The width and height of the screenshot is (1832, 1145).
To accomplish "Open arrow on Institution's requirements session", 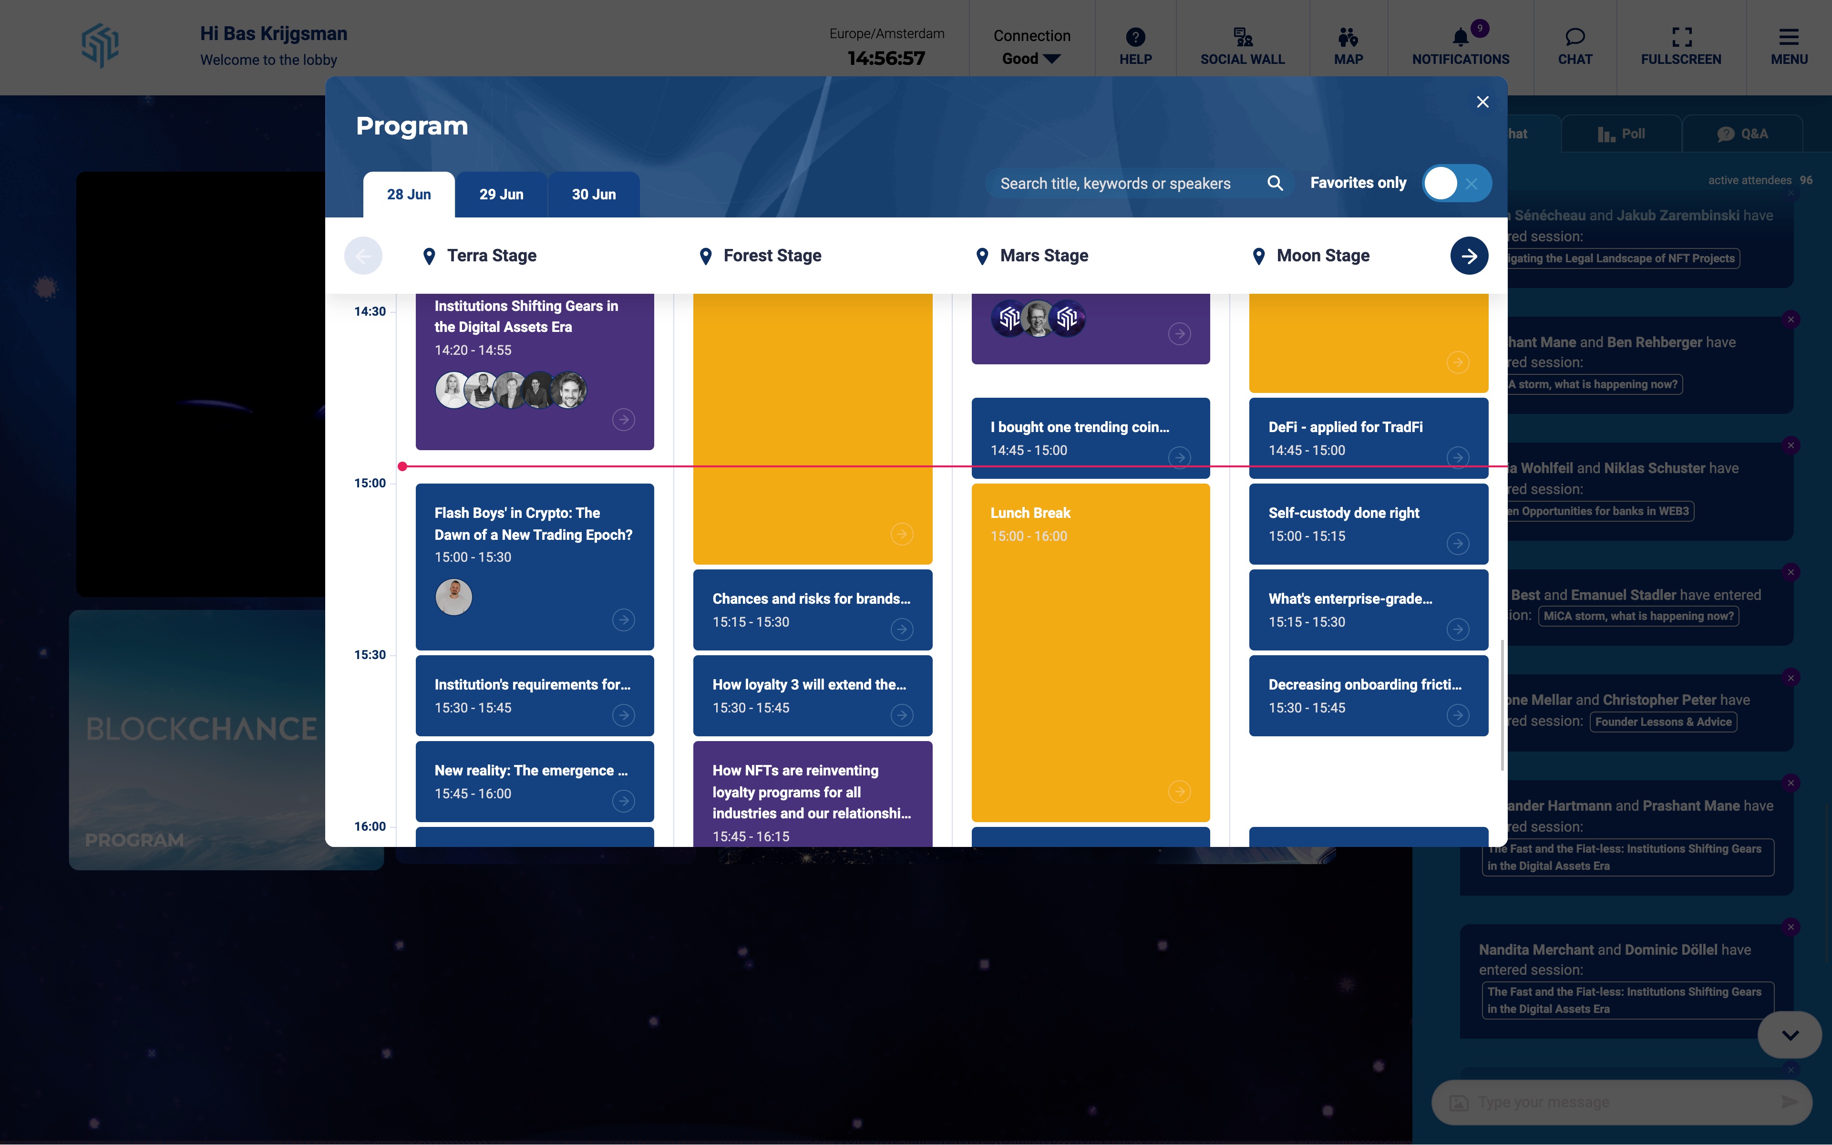I will pos(623,715).
